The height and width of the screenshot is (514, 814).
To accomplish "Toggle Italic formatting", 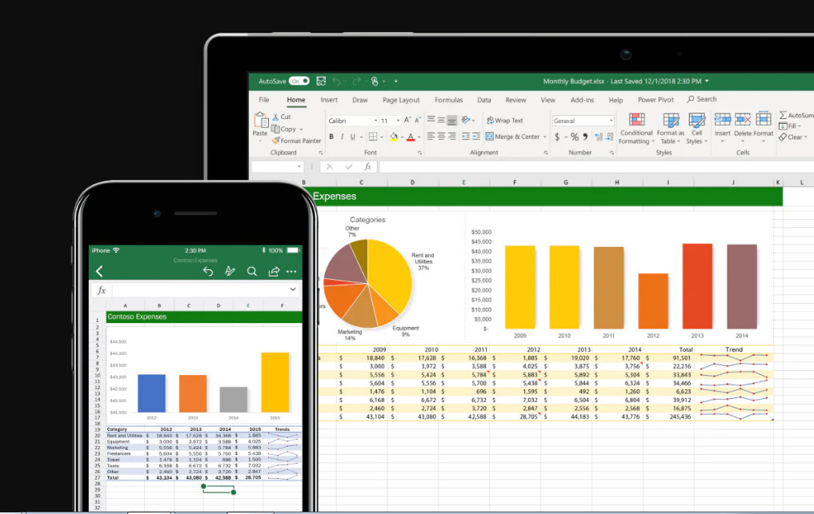I will [342, 137].
